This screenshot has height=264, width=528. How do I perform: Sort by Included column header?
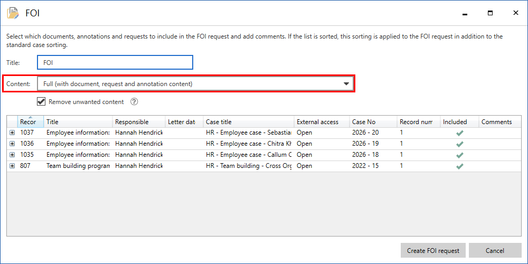click(460, 122)
